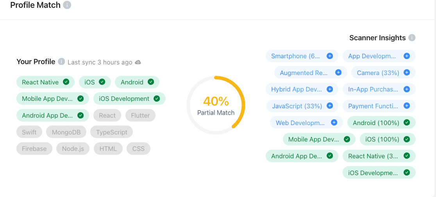Add Augmented Reality skill via plus icon
This screenshot has height=197, width=436.
pyautogui.click(x=338, y=73)
